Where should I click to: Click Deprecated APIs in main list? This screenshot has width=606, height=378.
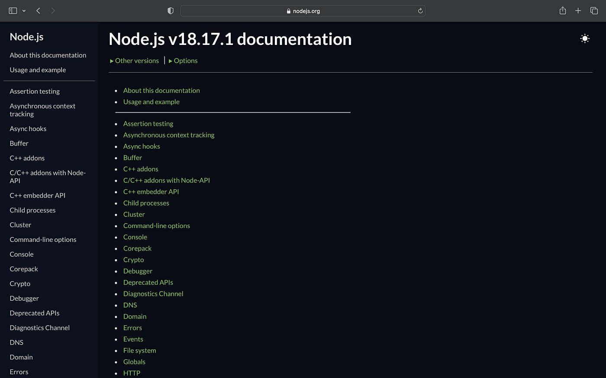(148, 283)
